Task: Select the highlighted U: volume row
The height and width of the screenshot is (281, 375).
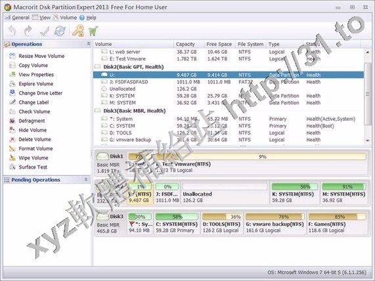Action: (229, 75)
